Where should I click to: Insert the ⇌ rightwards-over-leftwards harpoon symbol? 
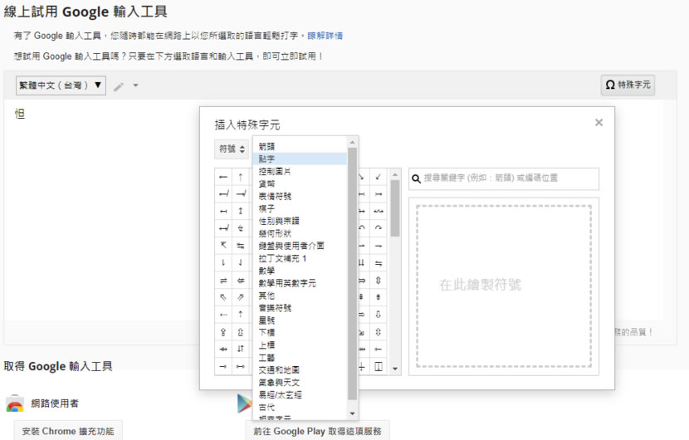click(x=223, y=281)
